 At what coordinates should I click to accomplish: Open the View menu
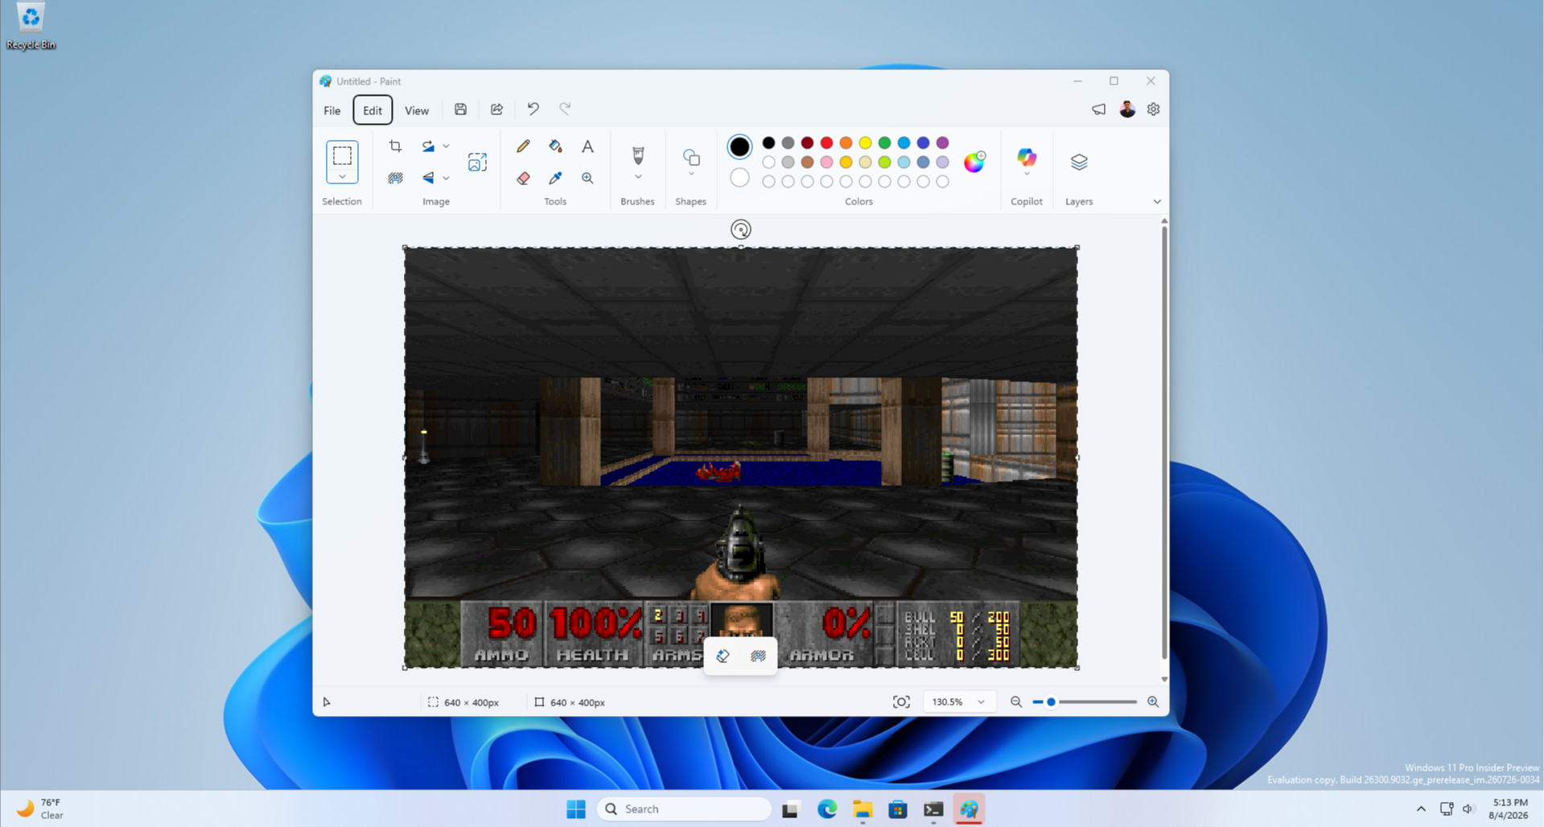pyautogui.click(x=417, y=110)
